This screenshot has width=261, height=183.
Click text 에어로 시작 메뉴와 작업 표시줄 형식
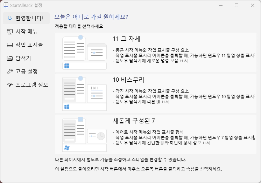[149, 132]
